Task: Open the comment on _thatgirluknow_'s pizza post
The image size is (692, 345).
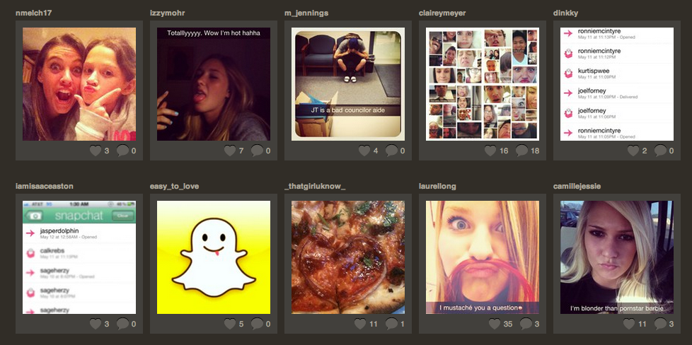Action: [x=391, y=324]
